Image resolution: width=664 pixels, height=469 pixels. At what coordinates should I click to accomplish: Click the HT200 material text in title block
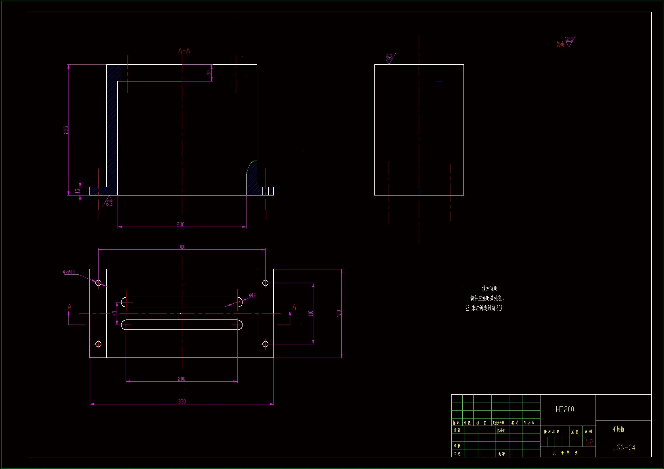click(565, 409)
